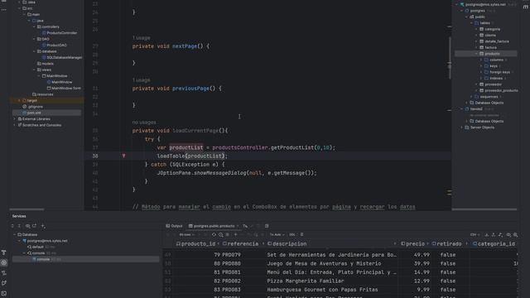
Task: Select the factura table in Database panel
Action: point(488,48)
